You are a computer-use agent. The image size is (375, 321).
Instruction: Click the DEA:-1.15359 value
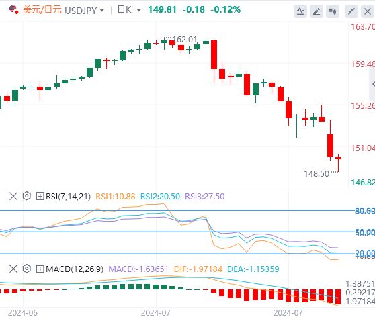253,269
